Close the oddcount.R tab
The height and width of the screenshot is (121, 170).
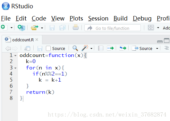coord(37,40)
